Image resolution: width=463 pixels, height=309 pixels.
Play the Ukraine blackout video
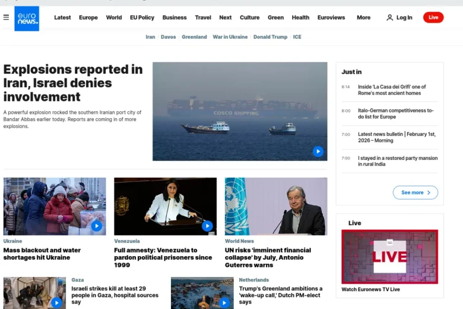97,226
